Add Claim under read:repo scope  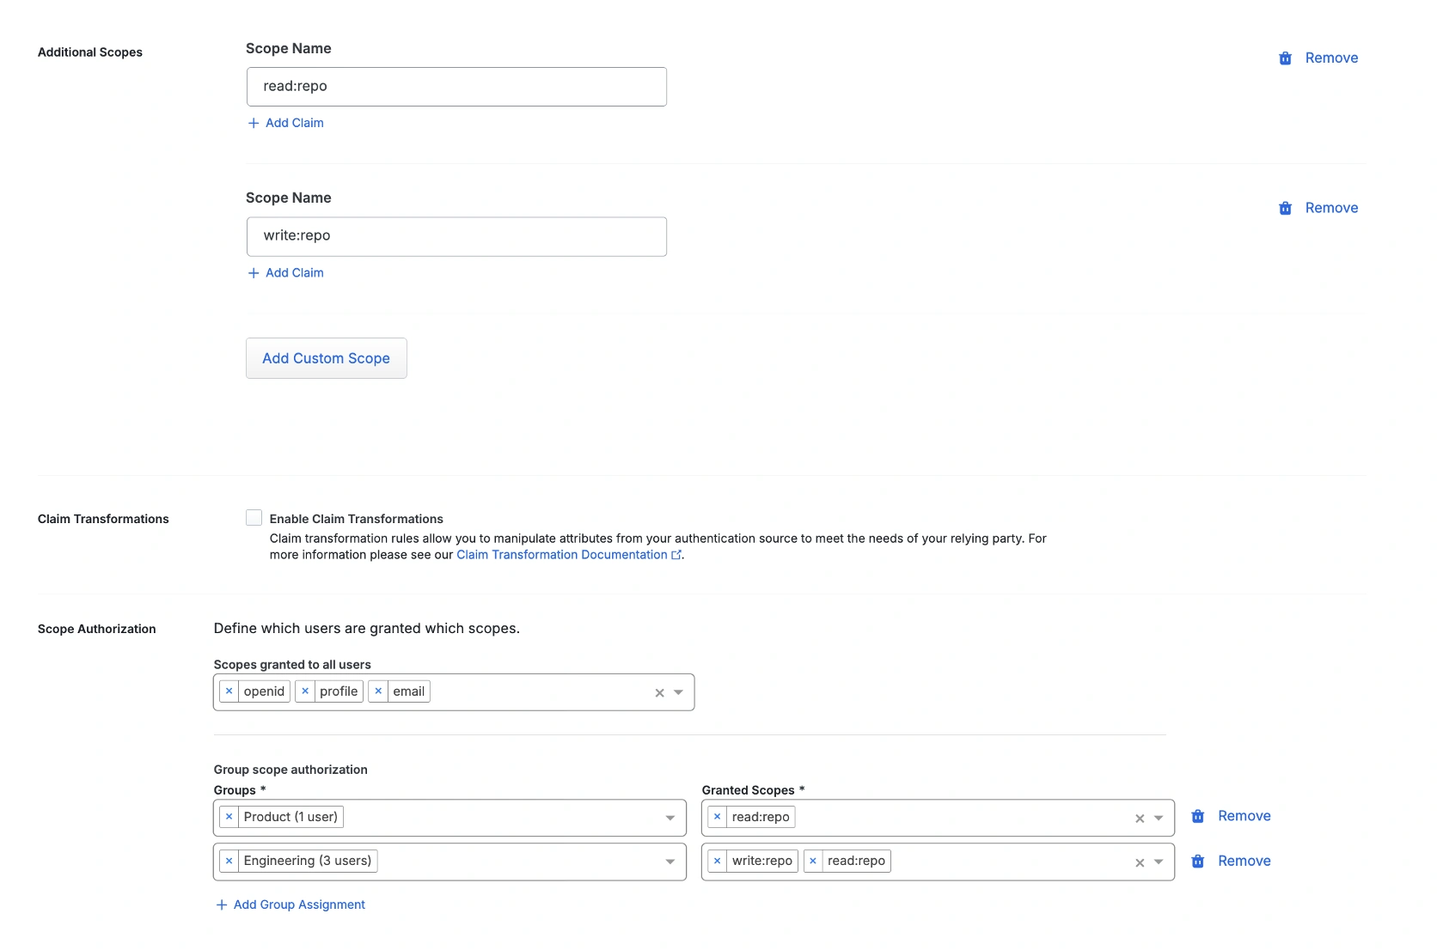[x=286, y=123]
